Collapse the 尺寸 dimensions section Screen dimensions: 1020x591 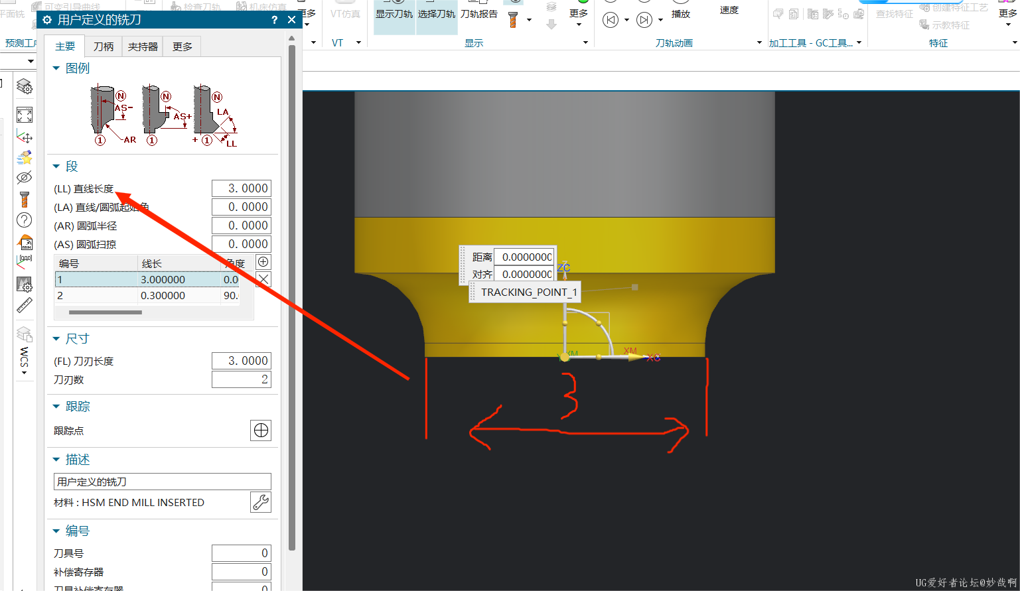click(x=56, y=338)
